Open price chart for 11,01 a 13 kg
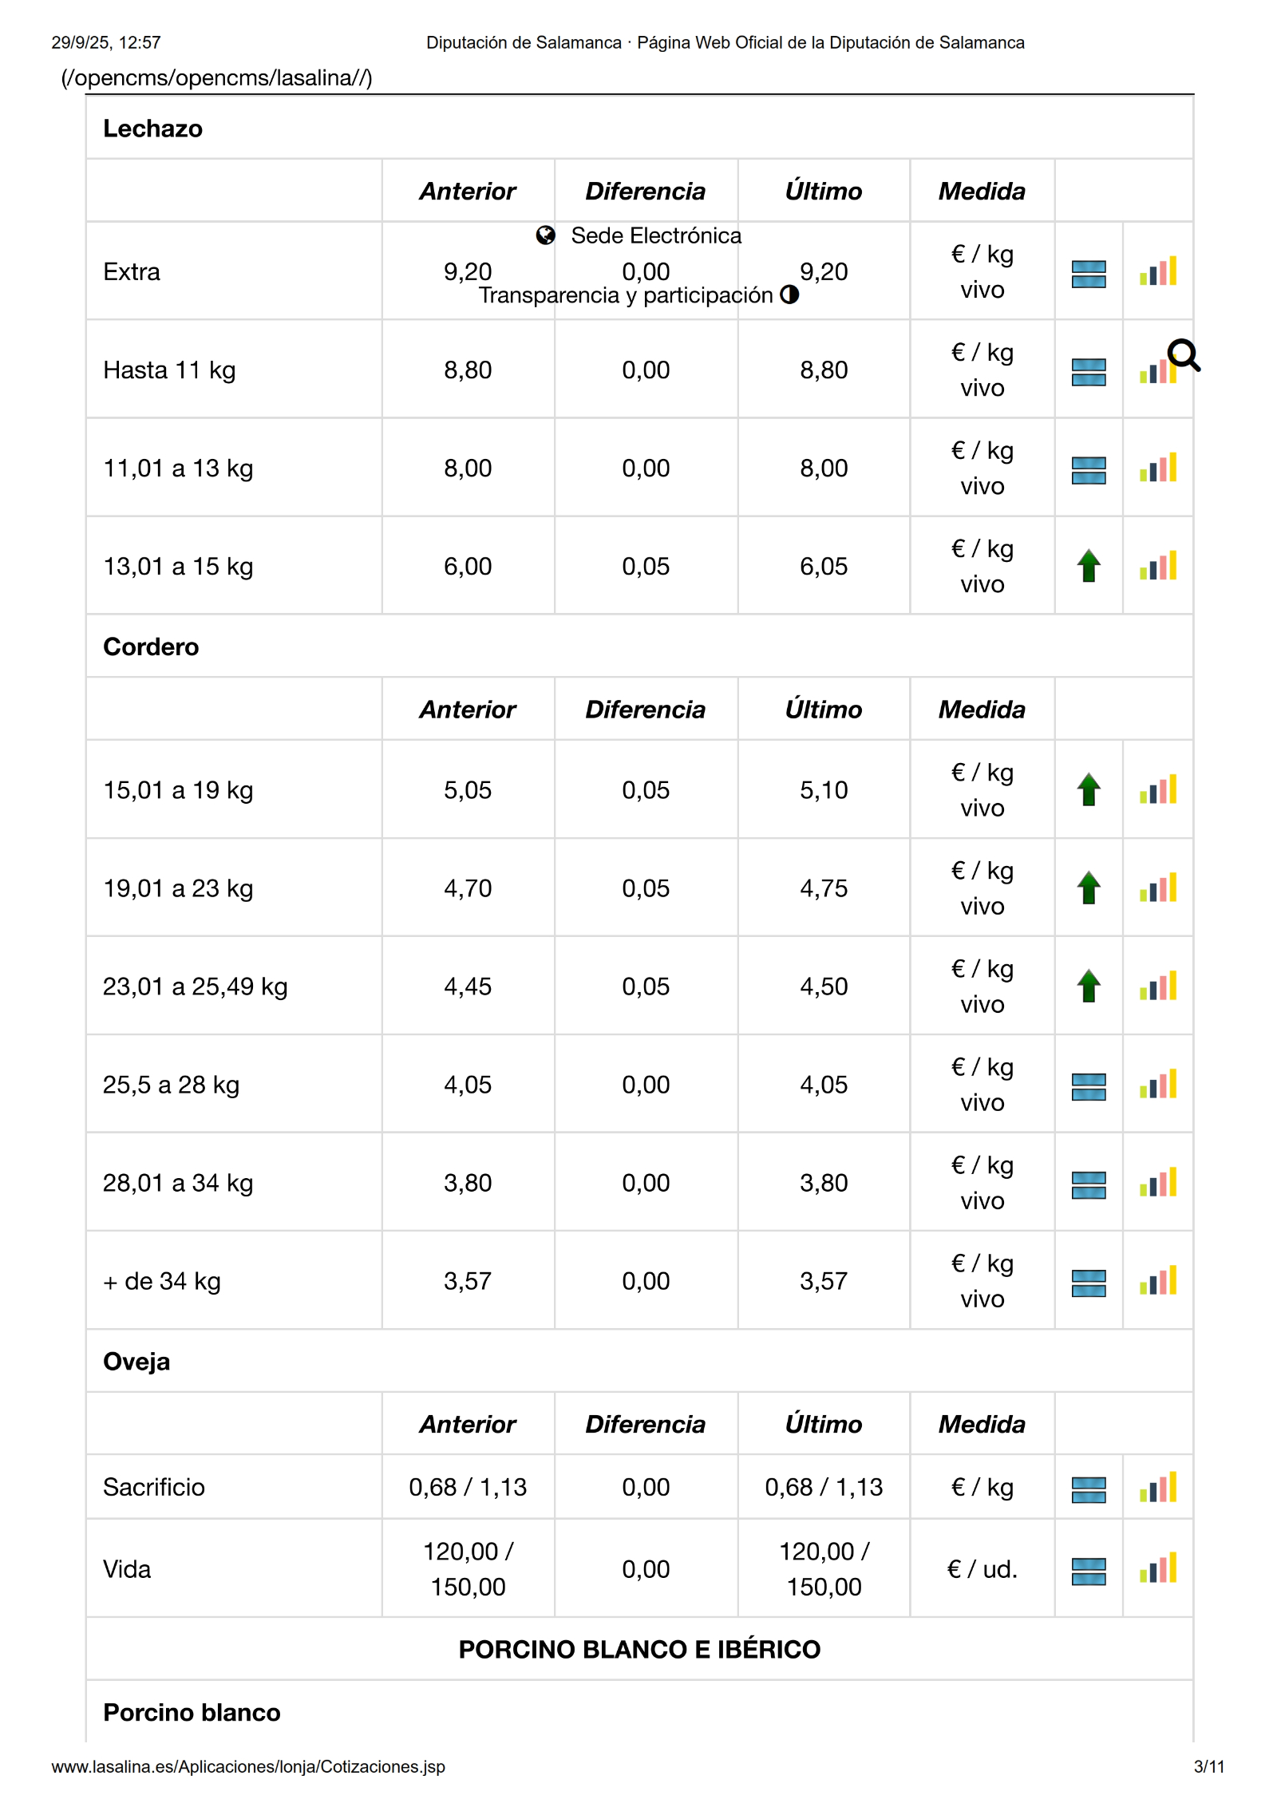The image size is (1277, 1807). pyautogui.click(x=1157, y=469)
